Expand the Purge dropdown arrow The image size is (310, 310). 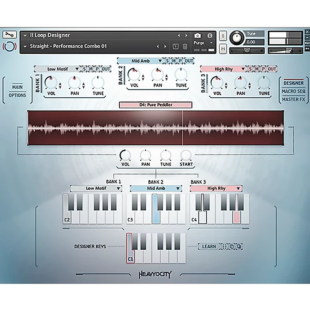click(x=212, y=43)
